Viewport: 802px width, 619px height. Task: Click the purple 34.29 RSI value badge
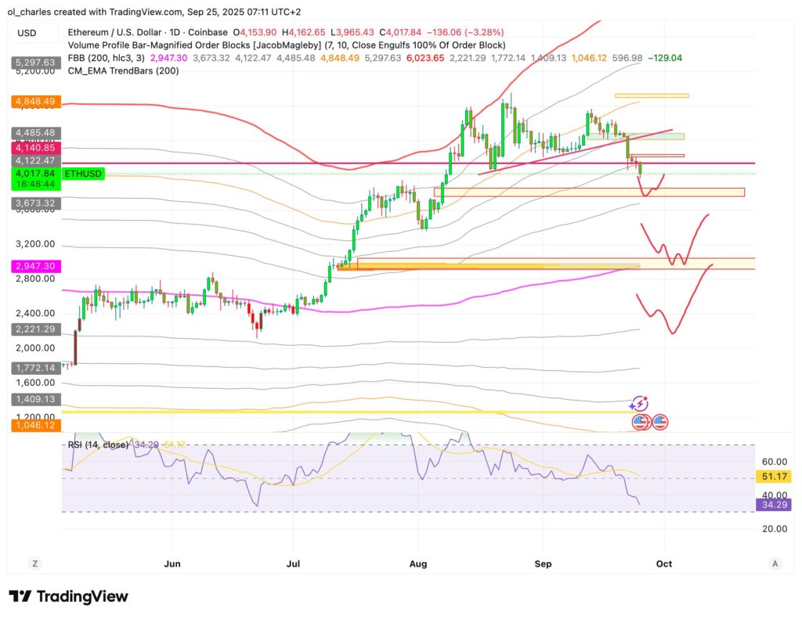tap(773, 505)
